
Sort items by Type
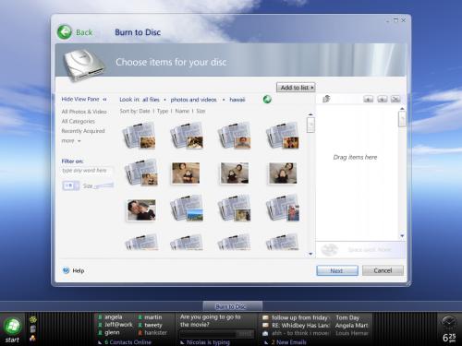(163, 111)
